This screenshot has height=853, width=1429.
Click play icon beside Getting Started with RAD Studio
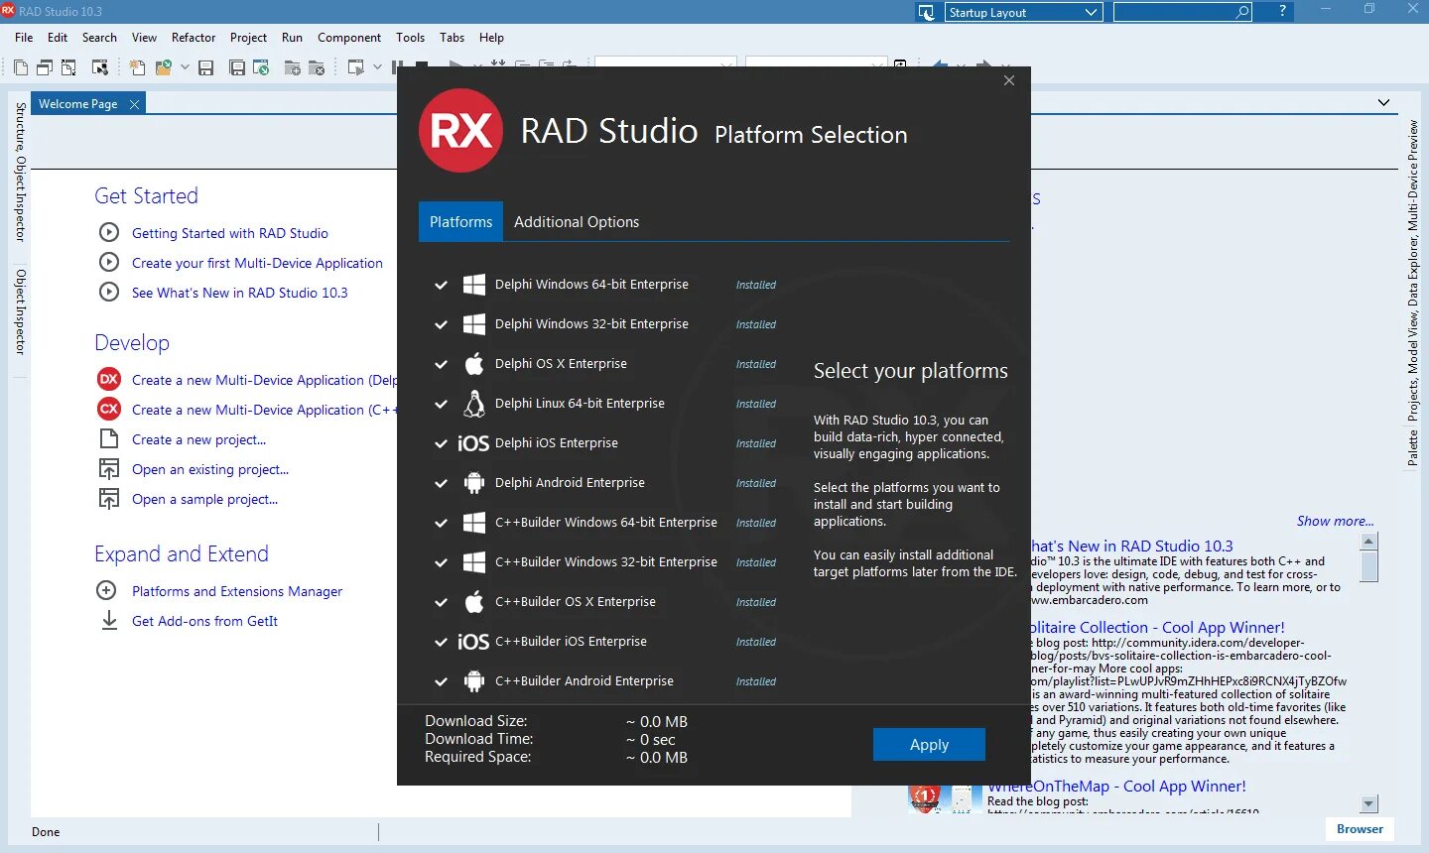tap(109, 233)
